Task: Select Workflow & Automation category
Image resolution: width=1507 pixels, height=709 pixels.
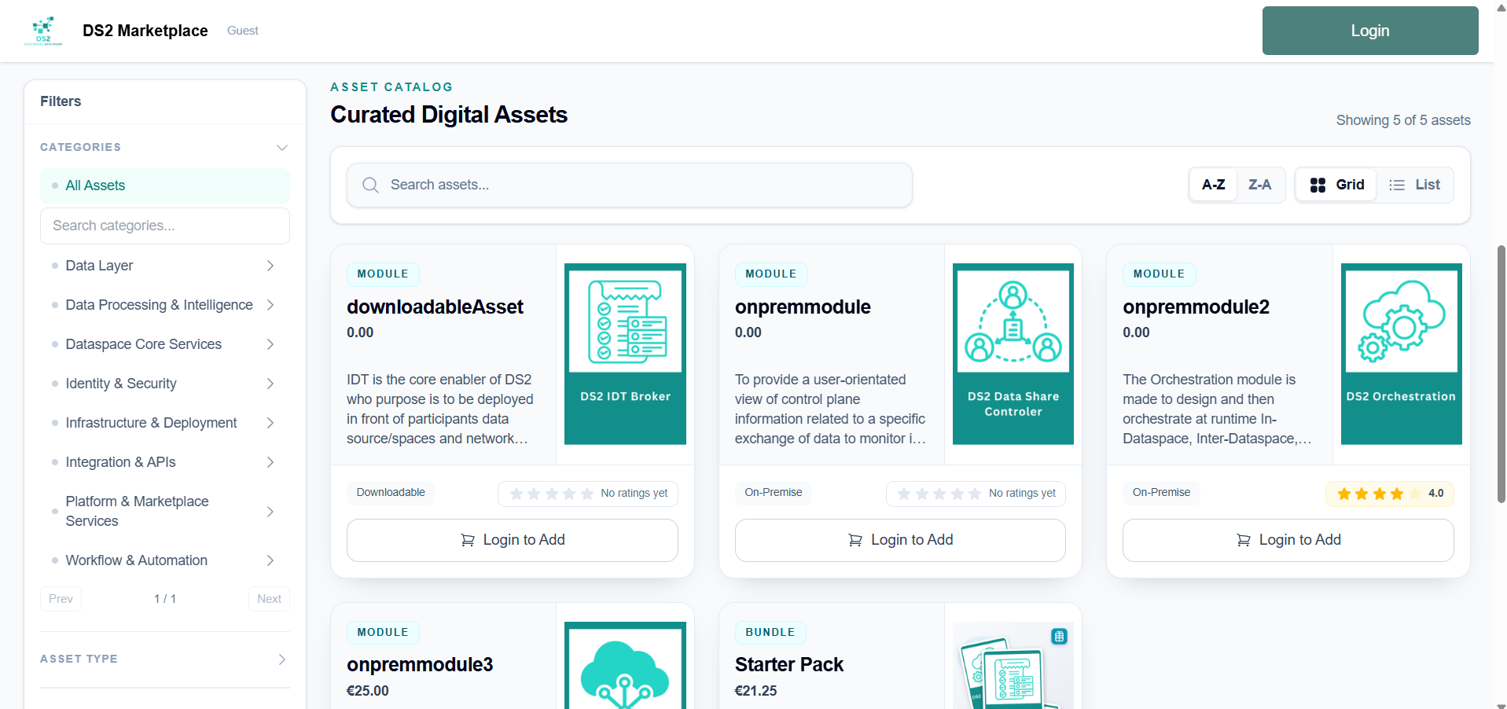Action: 136,560
